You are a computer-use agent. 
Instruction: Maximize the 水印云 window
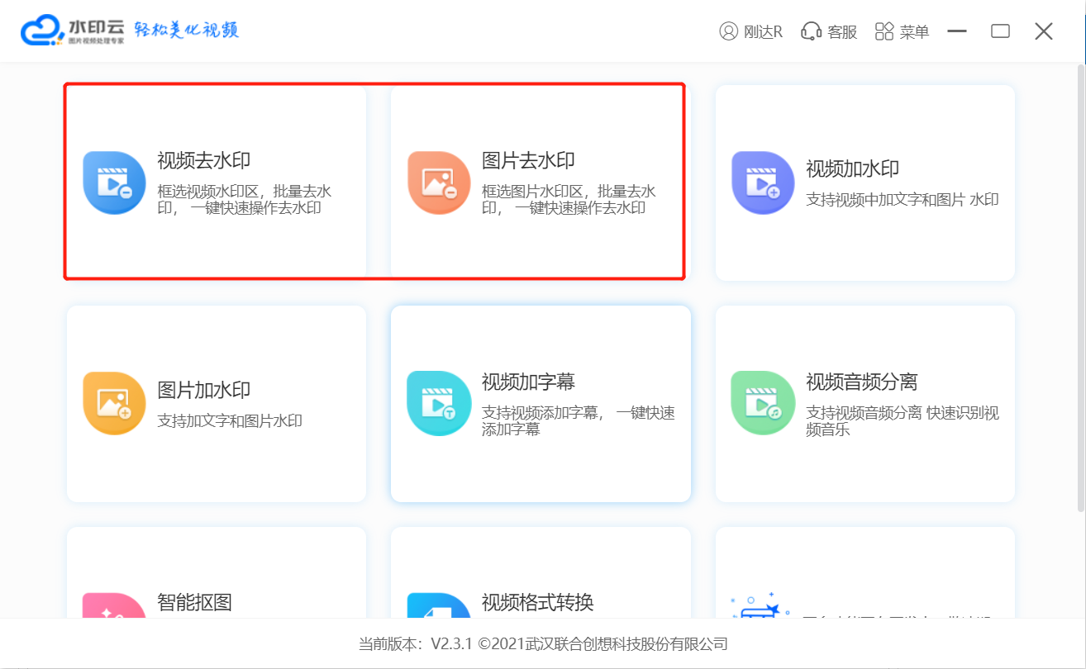1001,31
